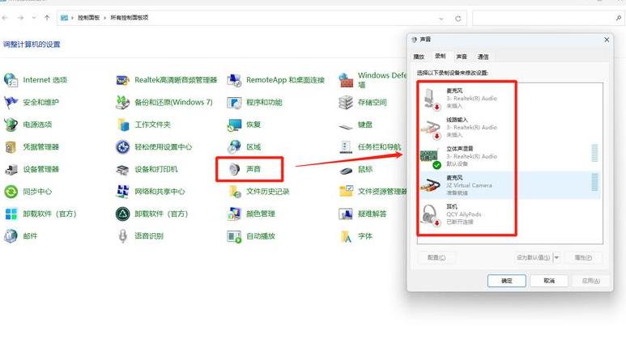Switch to the 声音 tab in Sound dialog
This screenshot has height=356, width=626.
click(462, 57)
